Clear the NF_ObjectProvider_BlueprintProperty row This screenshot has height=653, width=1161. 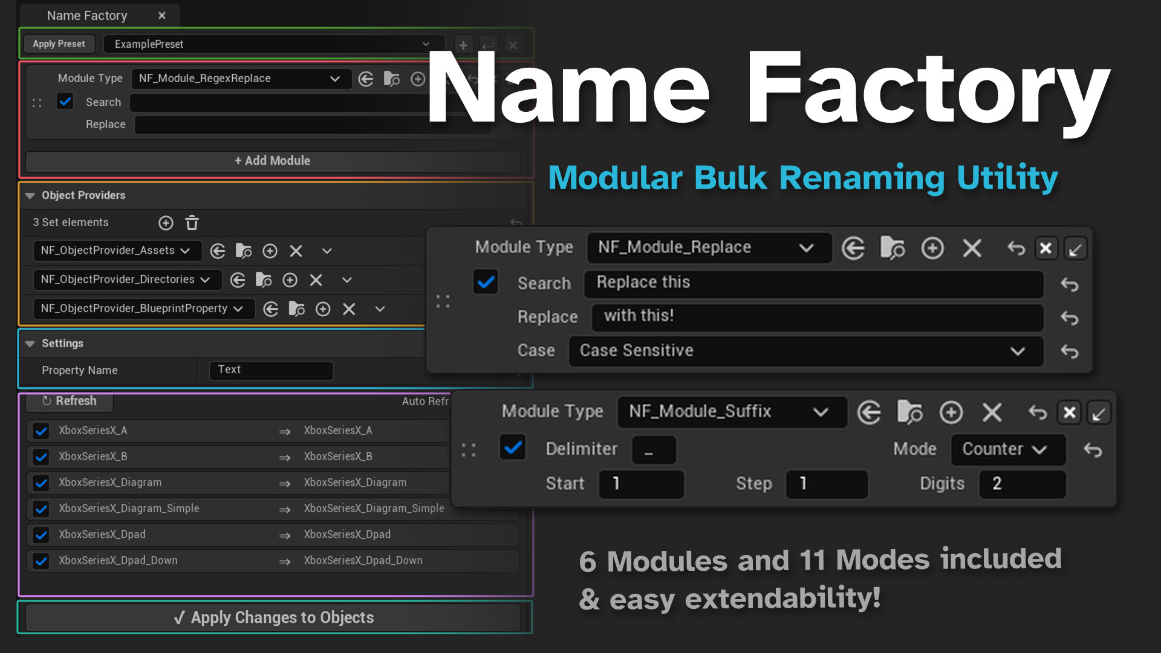click(x=349, y=309)
